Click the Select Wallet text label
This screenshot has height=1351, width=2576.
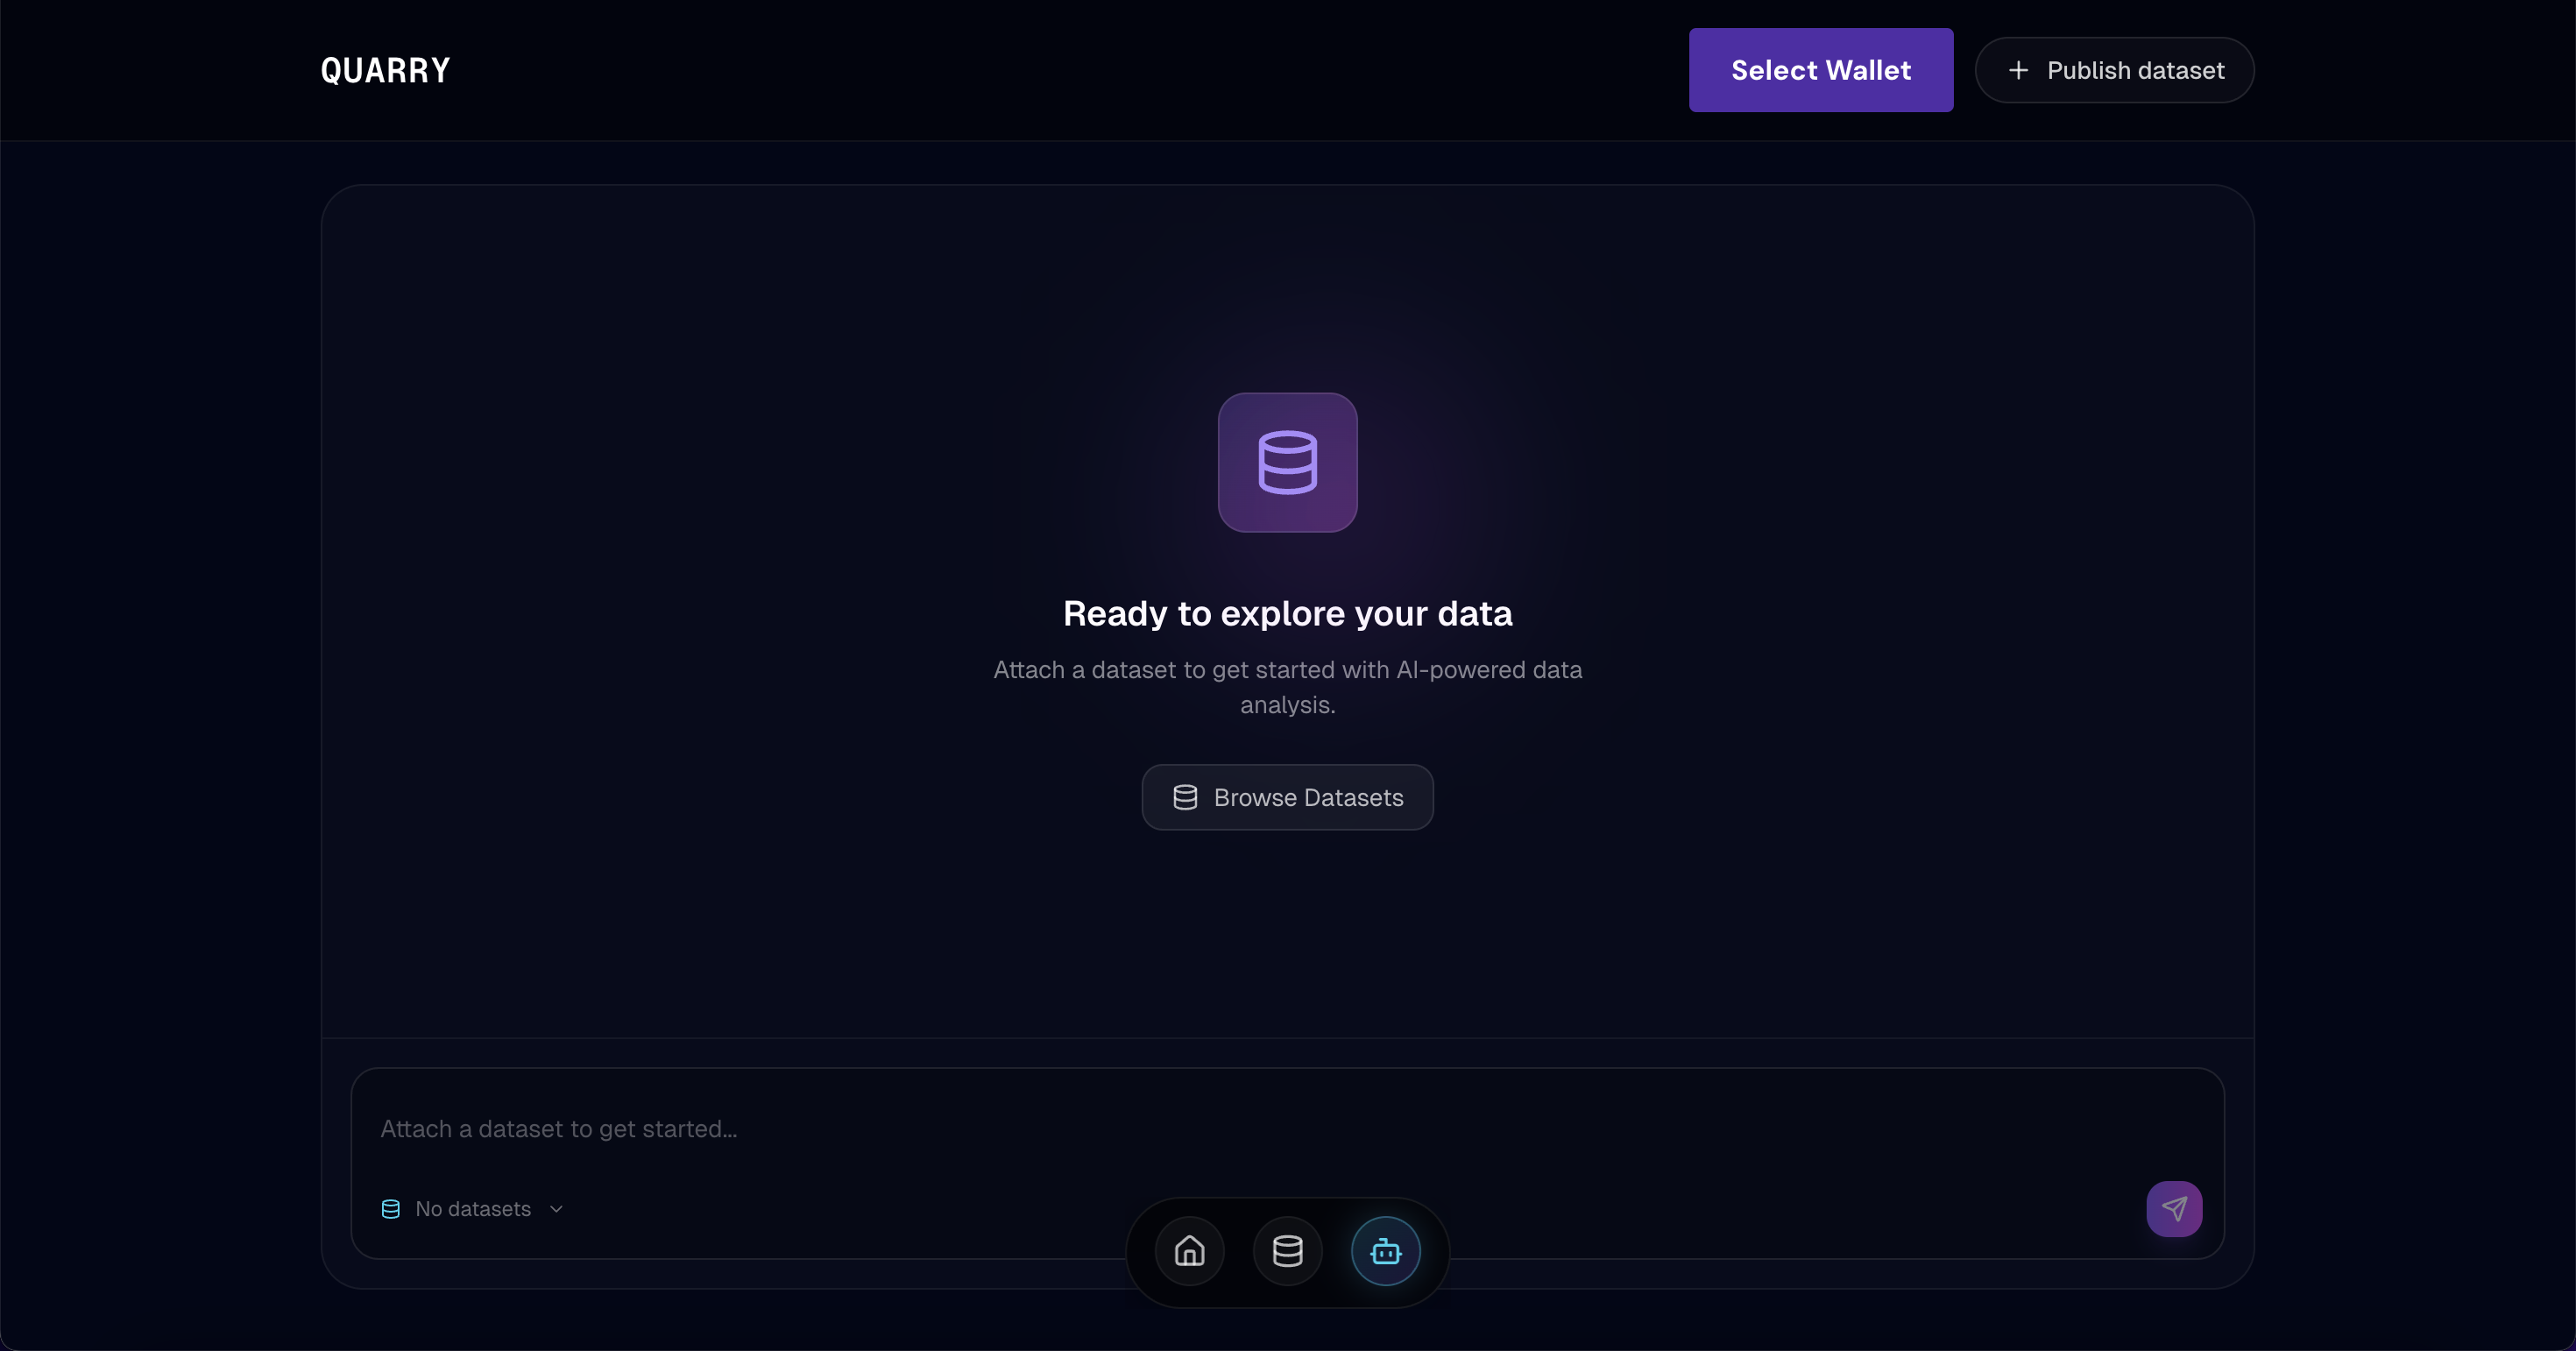(x=1821, y=70)
